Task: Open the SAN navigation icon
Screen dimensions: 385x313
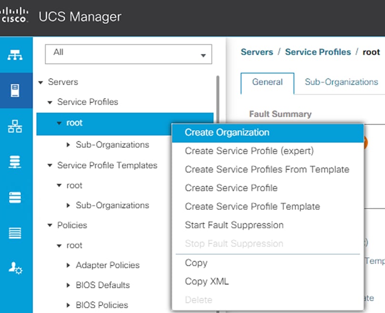Action: (16, 162)
